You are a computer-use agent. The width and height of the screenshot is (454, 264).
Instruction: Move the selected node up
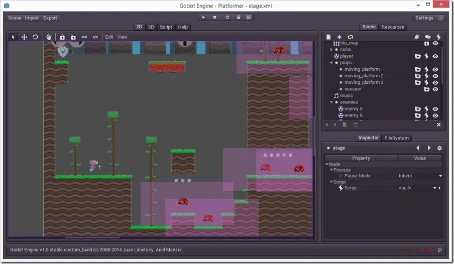[x=327, y=125]
